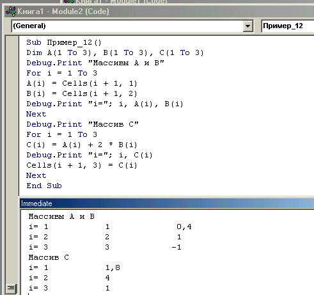
Task: Click the line 'A(i) = Cells(i + 1, 1)'
Action: pos(82,84)
